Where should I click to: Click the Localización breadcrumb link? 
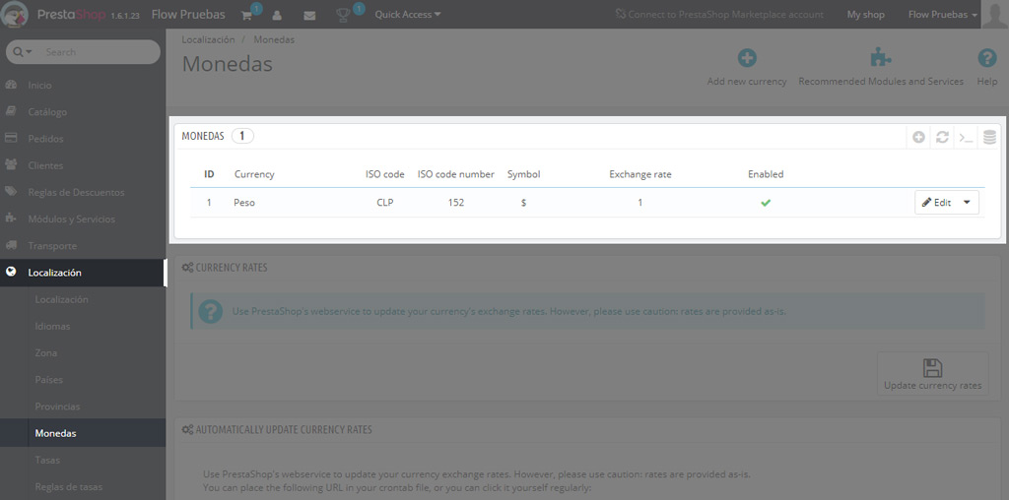(208, 39)
